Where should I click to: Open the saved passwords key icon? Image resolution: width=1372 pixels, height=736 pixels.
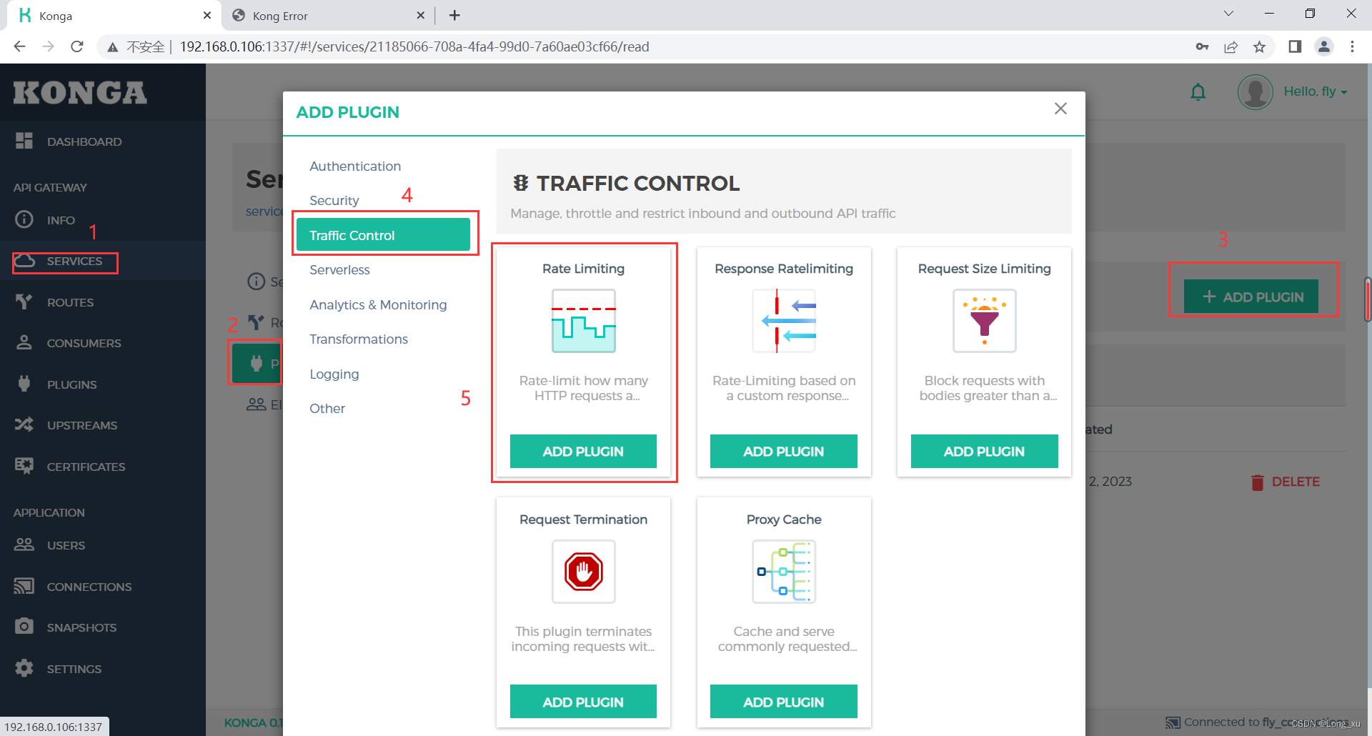(x=1202, y=46)
